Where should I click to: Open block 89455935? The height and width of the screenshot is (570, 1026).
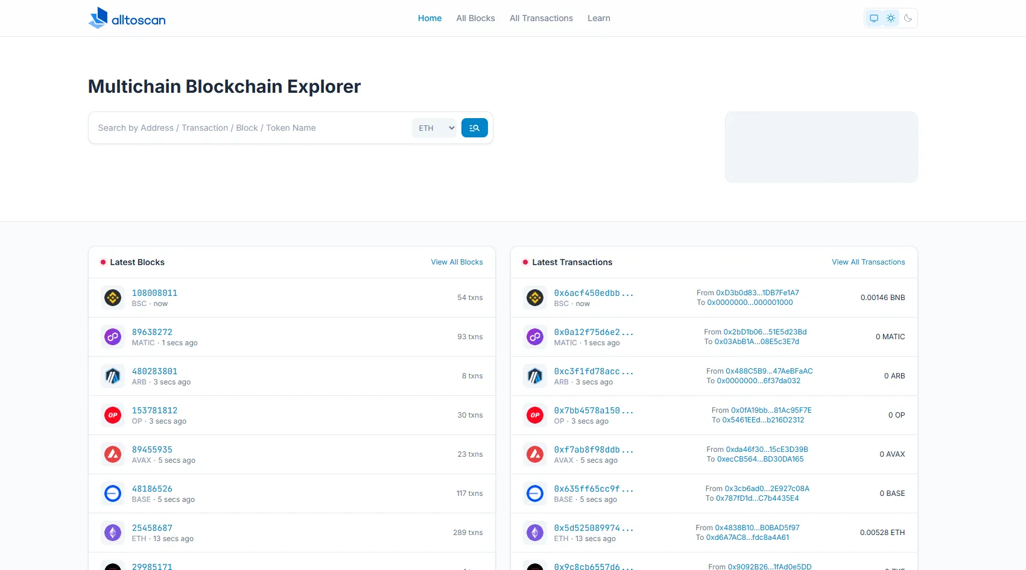(152, 449)
